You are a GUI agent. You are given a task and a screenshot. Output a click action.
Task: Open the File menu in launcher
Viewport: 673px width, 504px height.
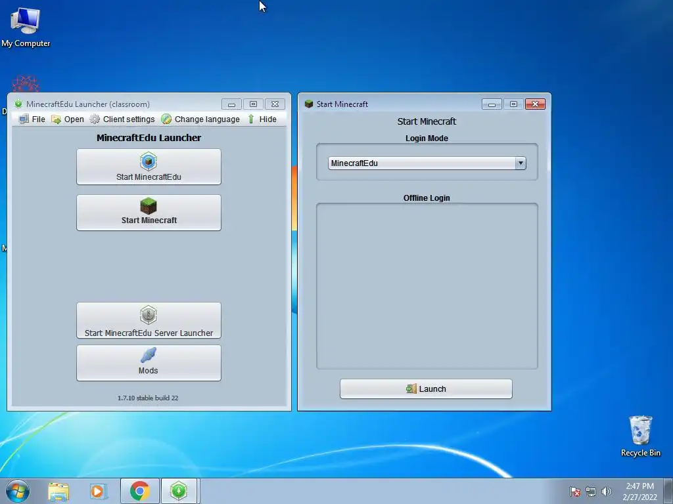pyautogui.click(x=32, y=119)
